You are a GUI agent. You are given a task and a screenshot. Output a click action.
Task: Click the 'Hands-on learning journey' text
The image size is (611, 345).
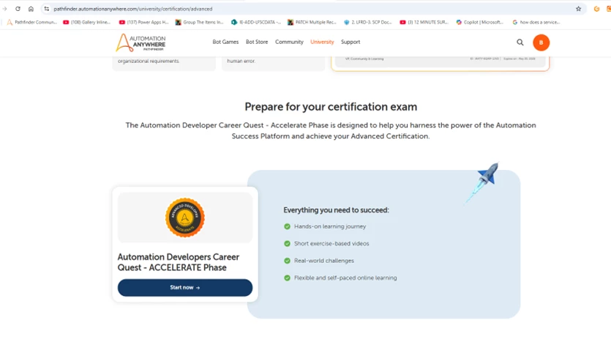tap(330, 226)
